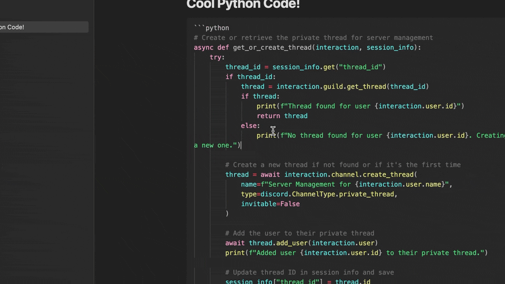Image resolution: width=505 pixels, height=284 pixels.
Task: Click the 'type=discord.ChannelType.private_thread' line
Action: pos(319,194)
